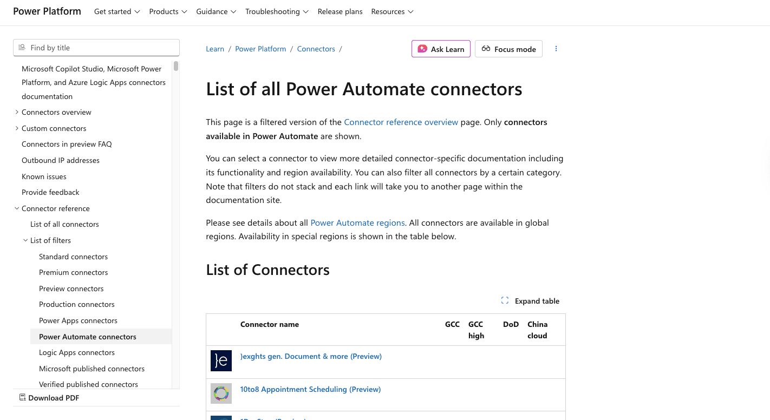Click the Download PDF icon
The width and height of the screenshot is (770, 420).
[x=23, y=397]
